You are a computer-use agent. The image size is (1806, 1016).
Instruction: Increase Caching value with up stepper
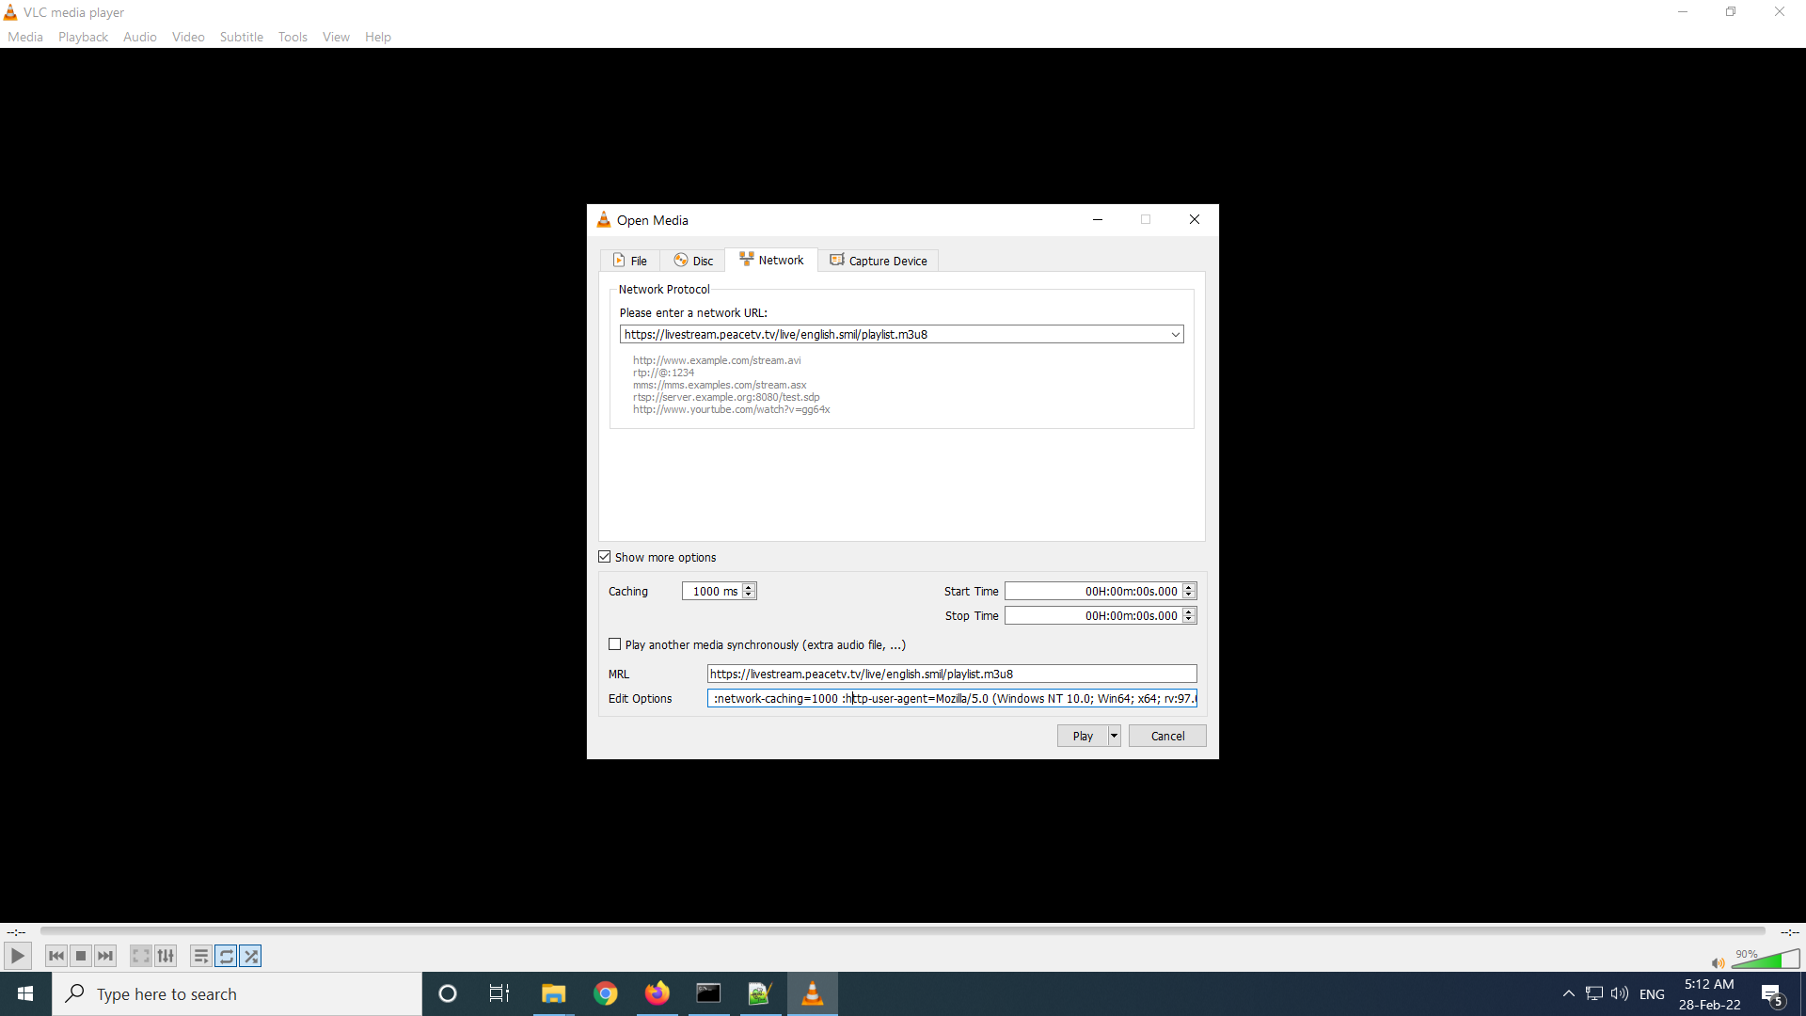pyautogui.click(x=749, y=586)
